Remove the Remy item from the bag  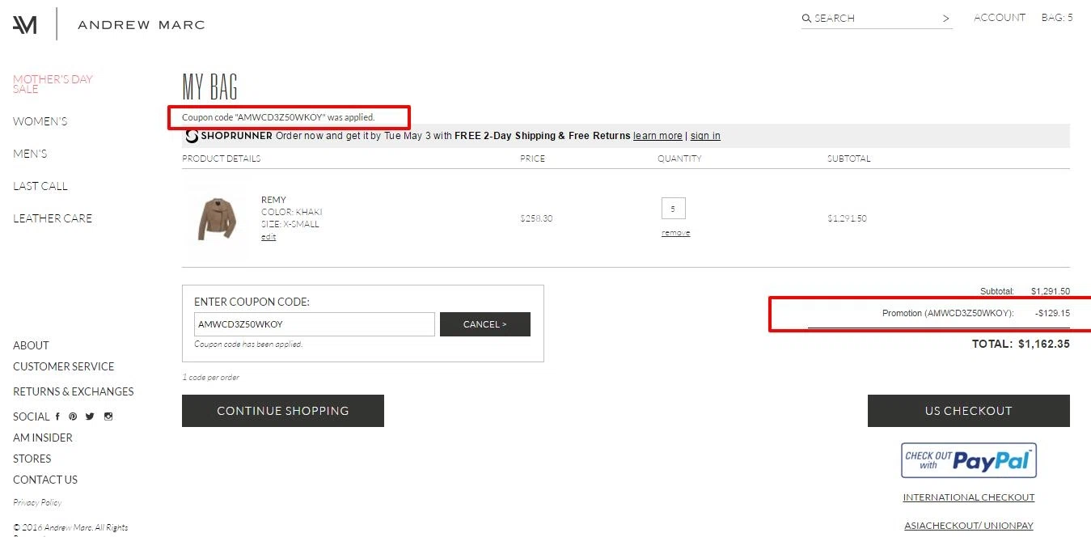pos(676,233)
